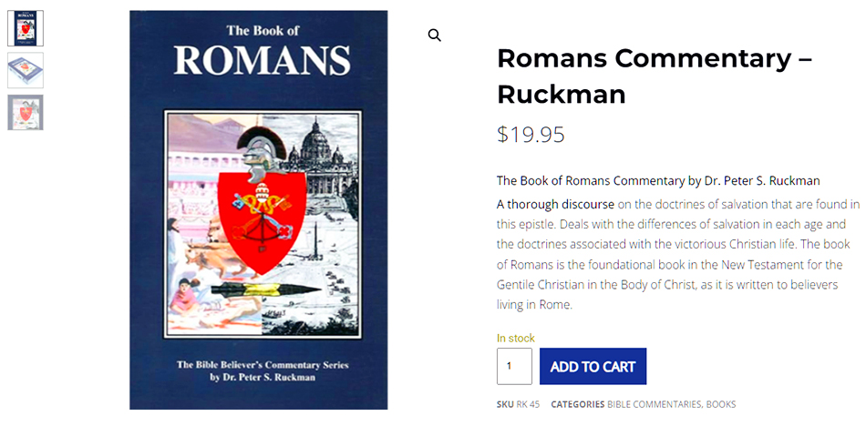Click the Bible Believer's Commentary Series cover text

click(262, 365)
